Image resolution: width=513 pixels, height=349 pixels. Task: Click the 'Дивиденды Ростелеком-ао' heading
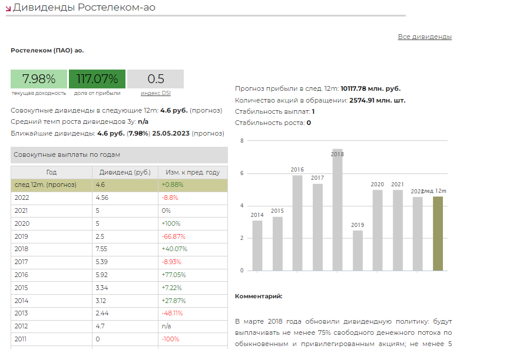(x=84, y=7)
